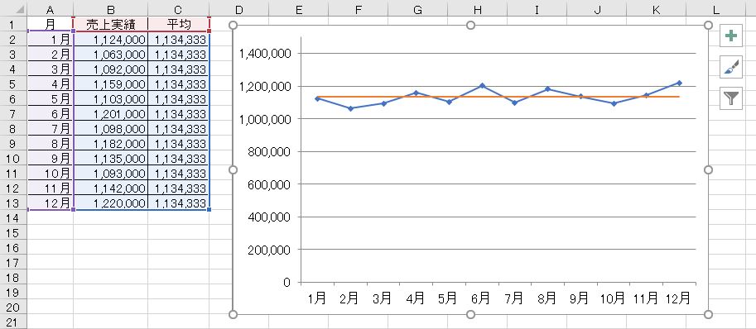Select column C header
756x329 pixels.
coord(178,9)
